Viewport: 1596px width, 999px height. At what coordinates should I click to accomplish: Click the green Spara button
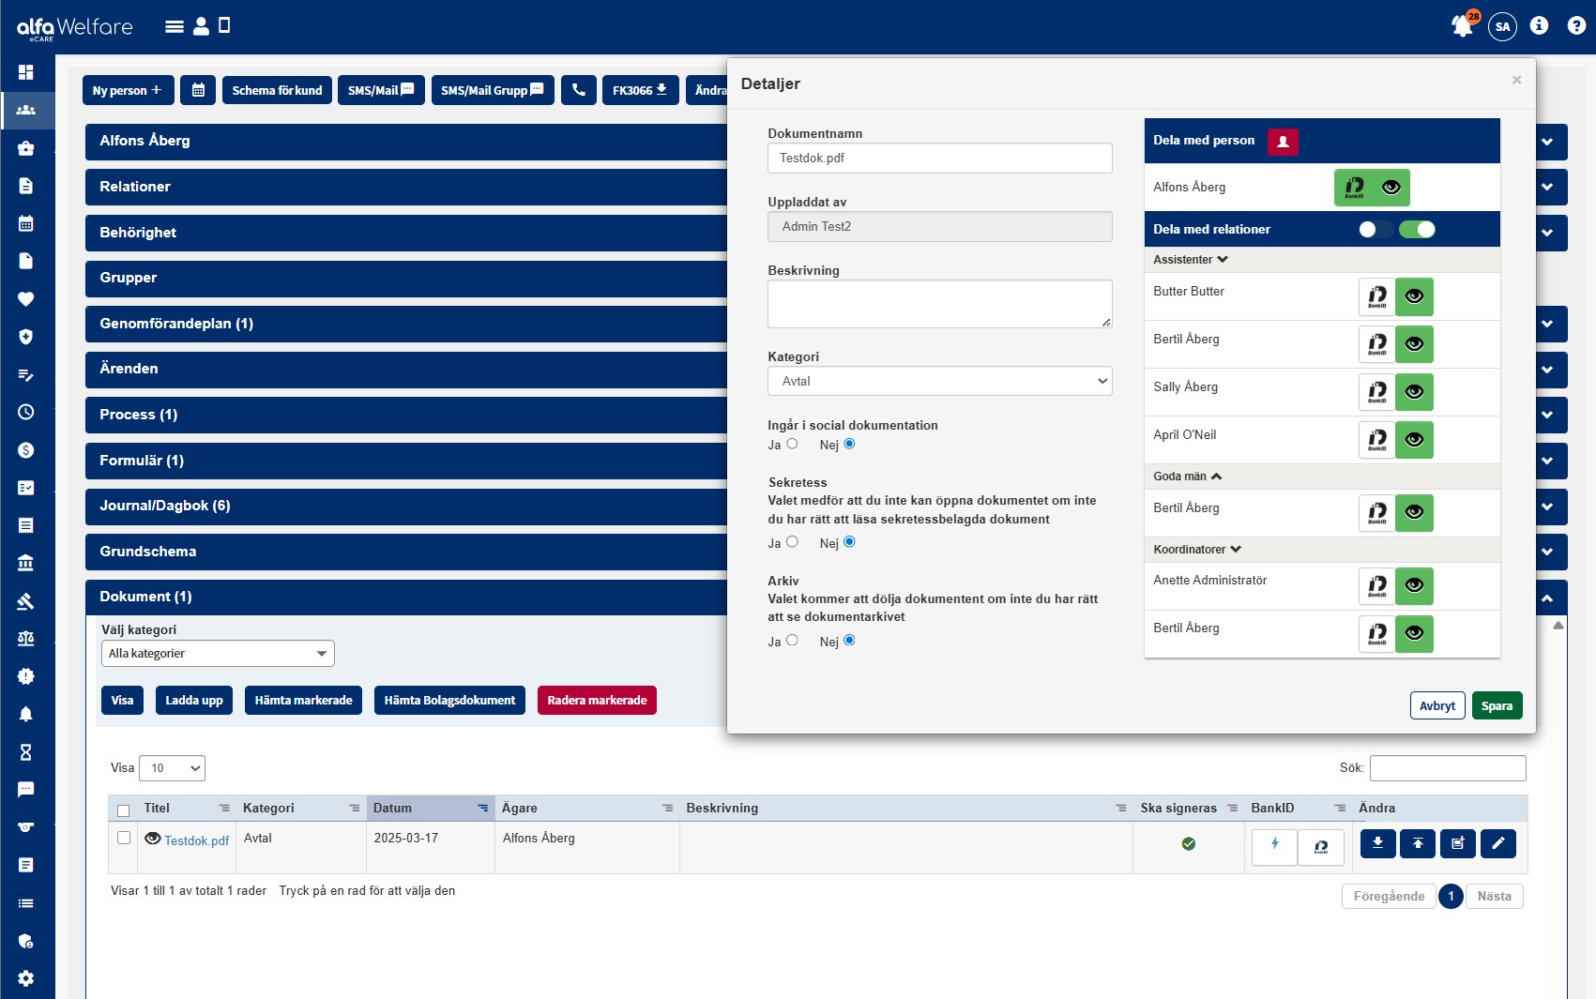coord(1496,705)
